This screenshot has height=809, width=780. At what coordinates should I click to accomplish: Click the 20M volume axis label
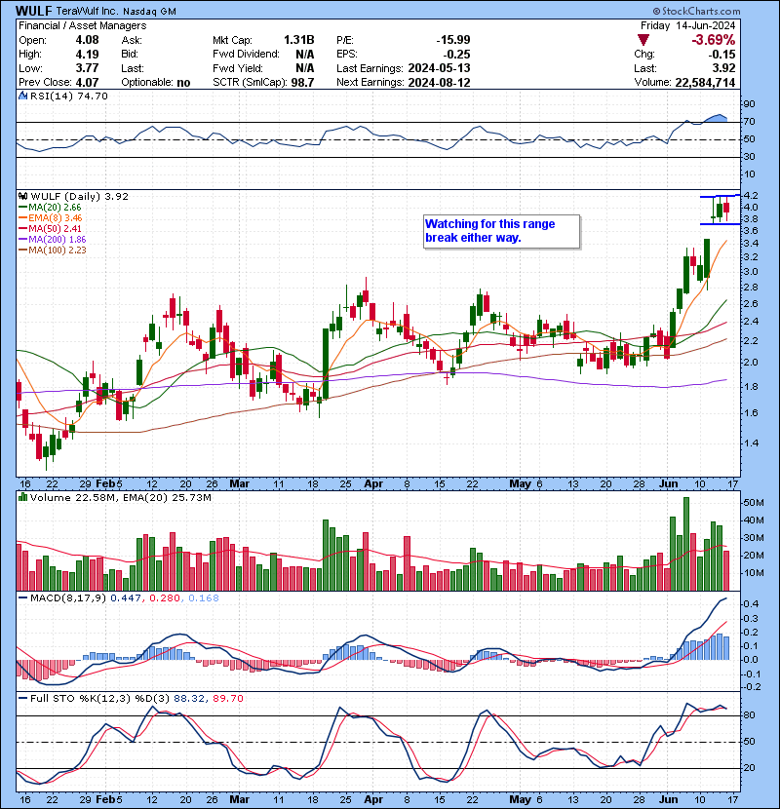click(753, 556)
